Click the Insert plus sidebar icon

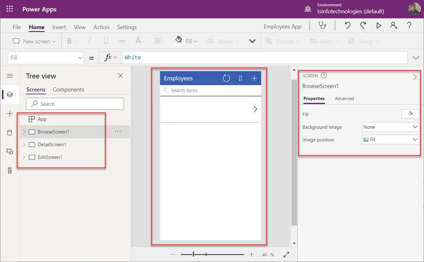click(10, 114)
